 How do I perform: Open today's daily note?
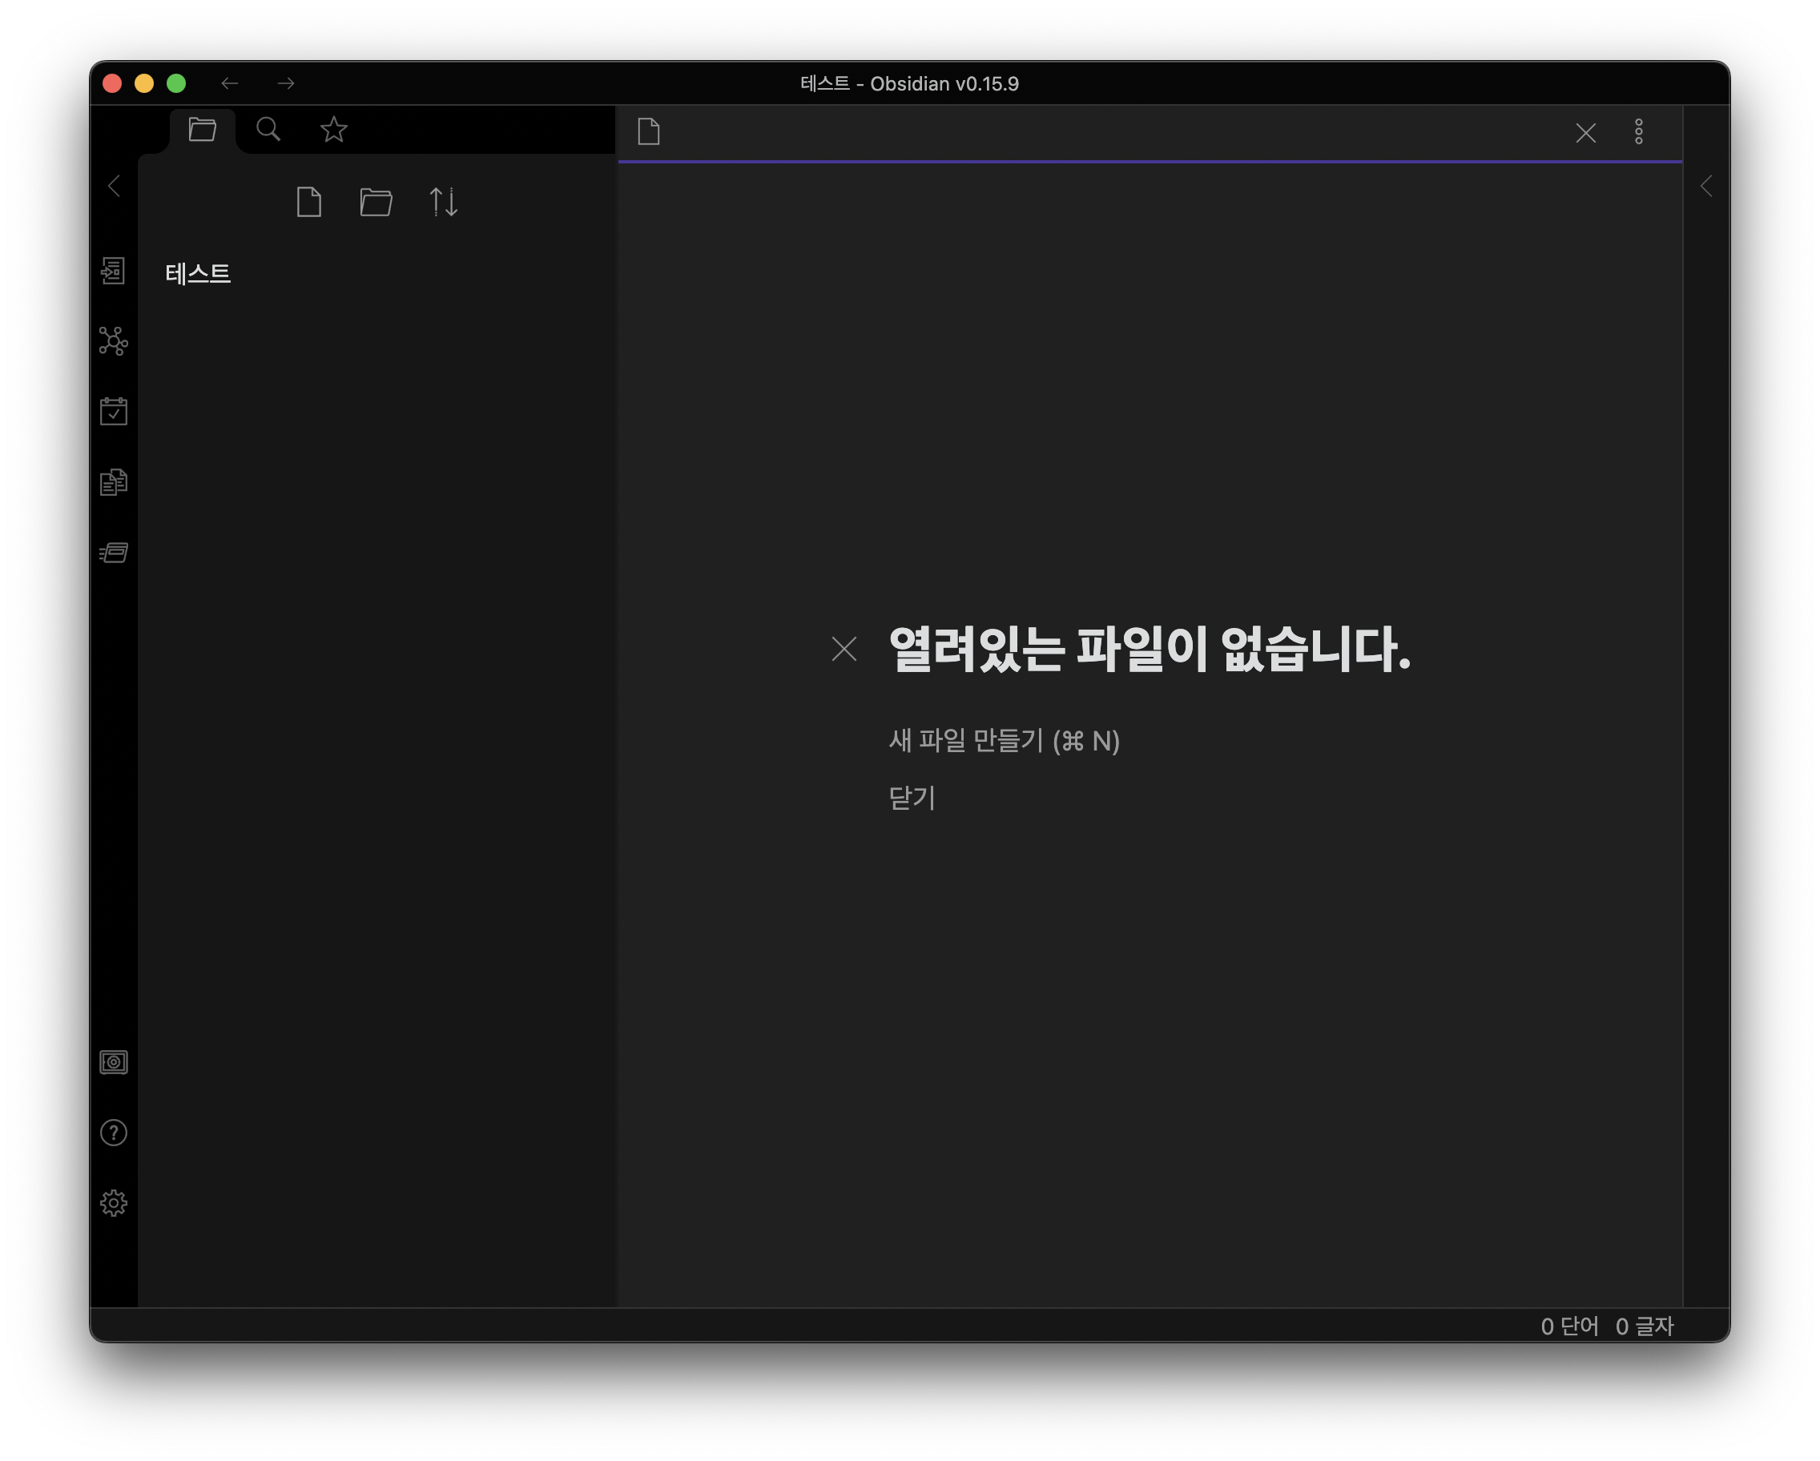click(x=113, y=411)
